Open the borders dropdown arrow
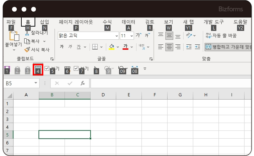 101,47
